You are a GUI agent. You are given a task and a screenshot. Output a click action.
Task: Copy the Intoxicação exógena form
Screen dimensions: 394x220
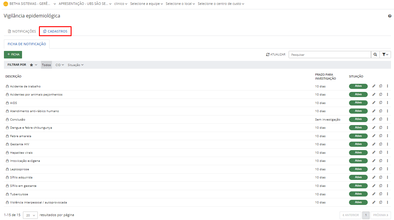coord(381,161)
